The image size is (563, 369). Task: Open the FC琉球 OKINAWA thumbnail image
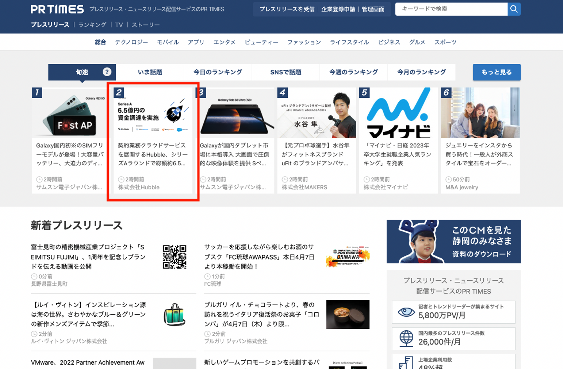tap(348, 257)
